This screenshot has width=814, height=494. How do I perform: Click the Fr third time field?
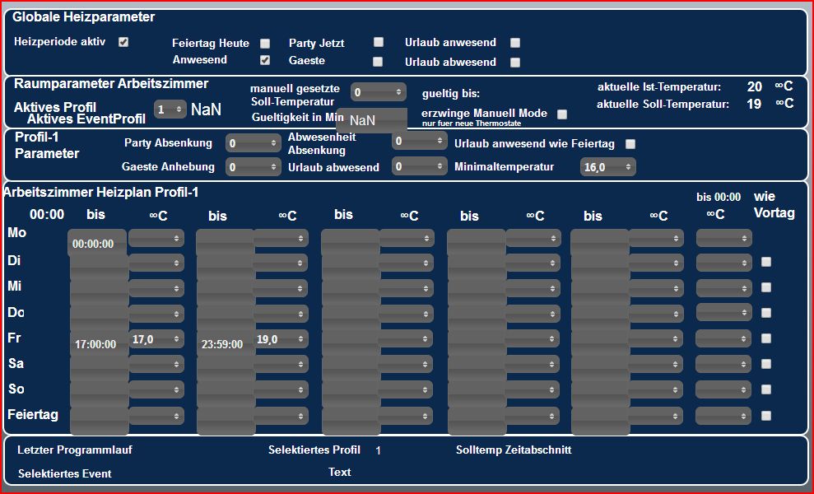351,344
